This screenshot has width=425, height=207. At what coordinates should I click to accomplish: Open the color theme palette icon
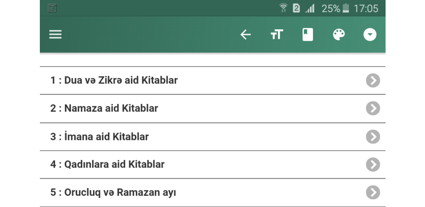click(x=339, y=35)
